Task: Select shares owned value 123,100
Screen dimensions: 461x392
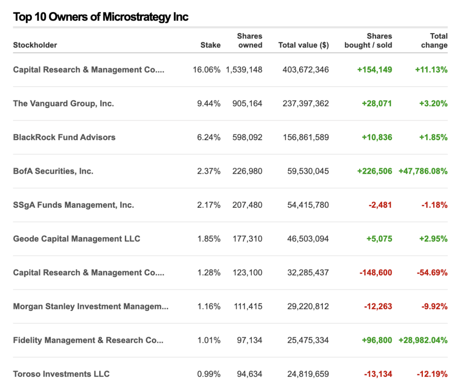Action: click(x=247, y=273)
